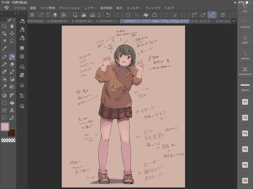
Task: Pick the Move Layer cross-arrows tool
Action: click(x=12, y=34)
